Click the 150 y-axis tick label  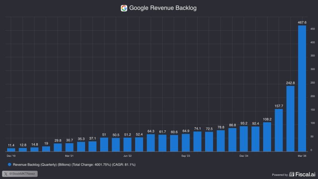tap(312, 110)
